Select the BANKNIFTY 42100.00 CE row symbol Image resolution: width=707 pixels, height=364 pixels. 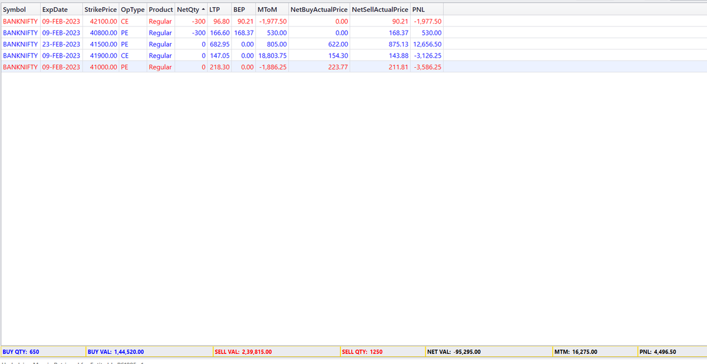click(21, 21)
